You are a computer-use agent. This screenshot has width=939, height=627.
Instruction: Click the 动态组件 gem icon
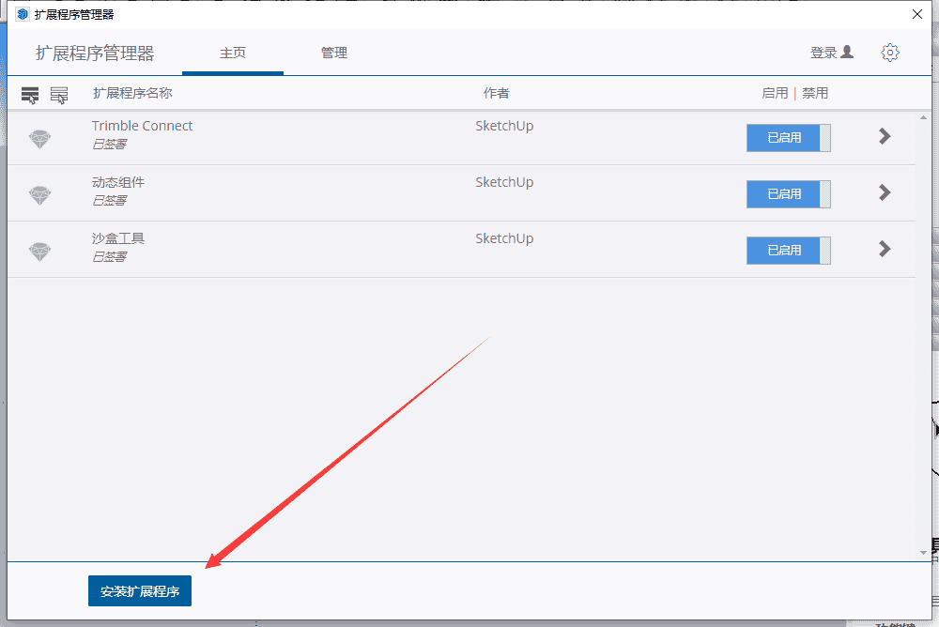40,195
